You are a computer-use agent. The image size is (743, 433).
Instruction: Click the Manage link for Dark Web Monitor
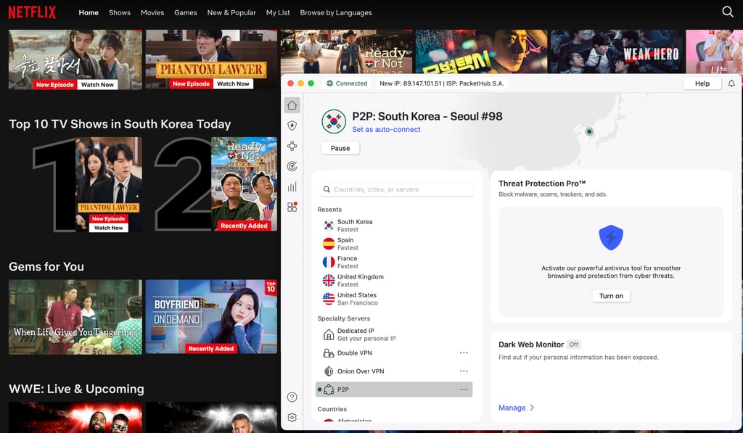pyautogui.click(x=512, y=408)
